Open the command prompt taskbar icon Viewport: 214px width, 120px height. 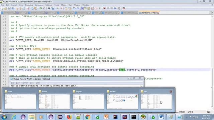pyautogui.click(x=134, y=117)
